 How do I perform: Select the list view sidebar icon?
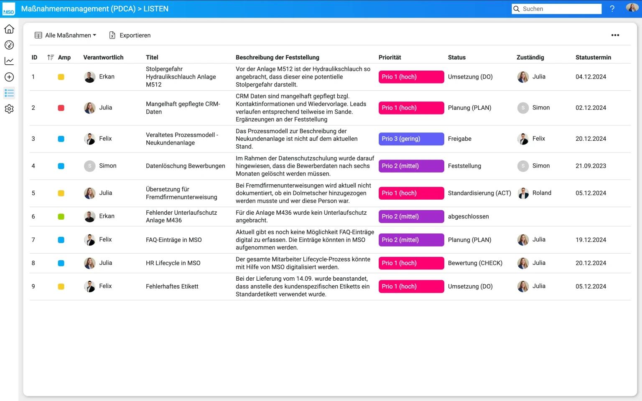click(x=9, y=93)
